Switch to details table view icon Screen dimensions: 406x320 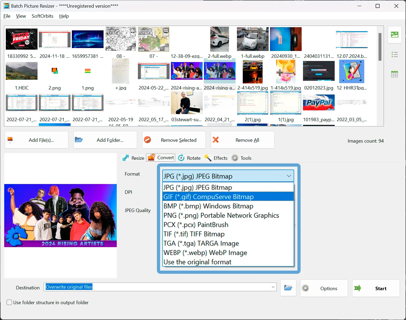coord(395,74)
